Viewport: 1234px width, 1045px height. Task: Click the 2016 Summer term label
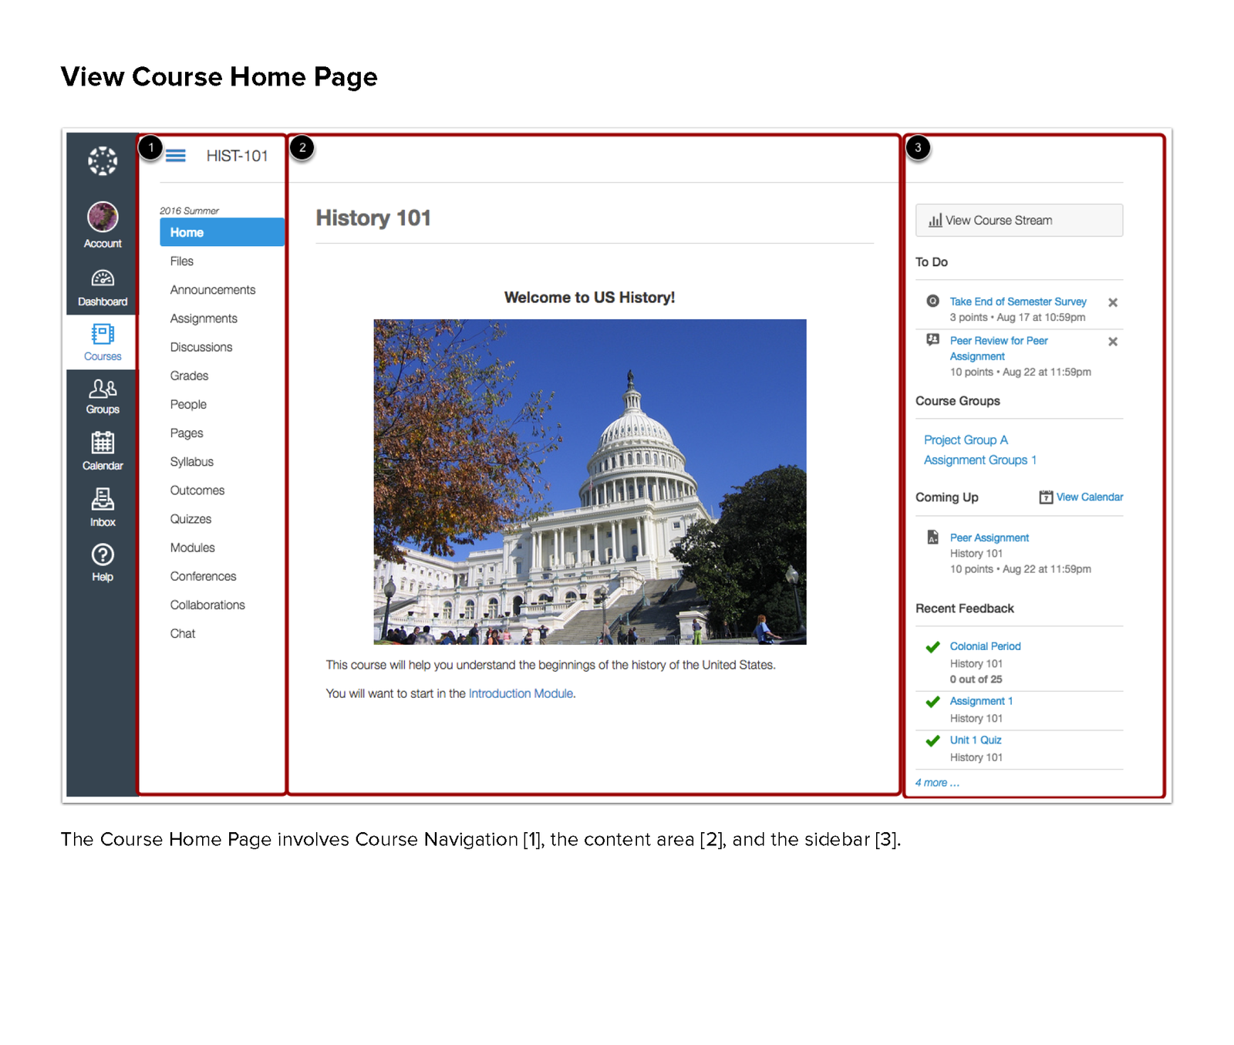(x=189, y=211)
